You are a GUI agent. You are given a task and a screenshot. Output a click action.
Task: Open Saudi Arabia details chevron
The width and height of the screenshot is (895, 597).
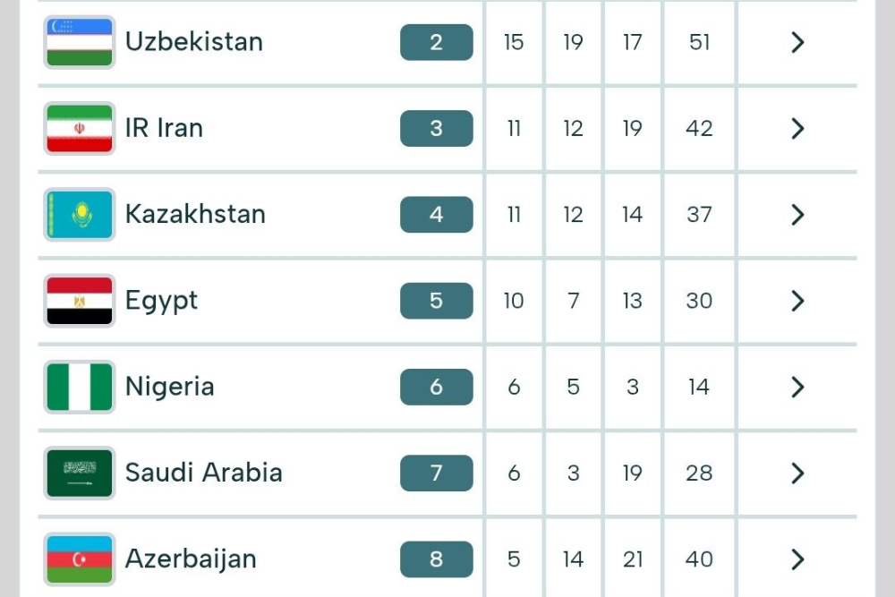[x=797, y=473]
